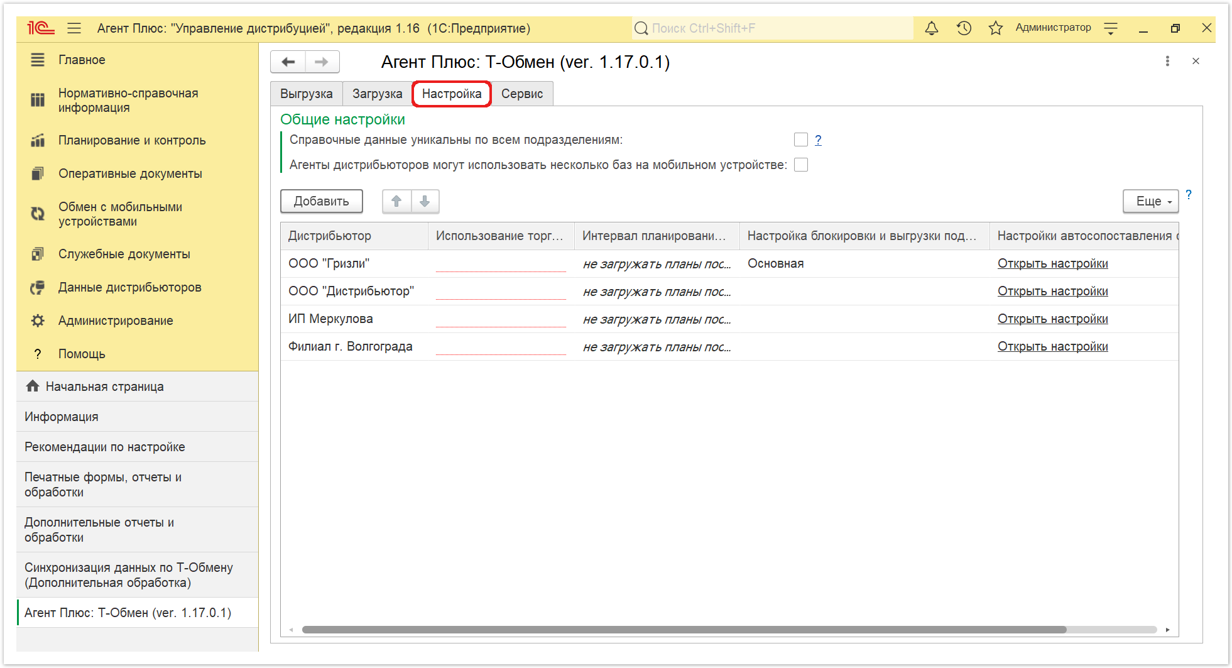This screenshot has width=1232, height=668.
Task: Open Печатные формы, отчеты и обработки tab
Action: tap(138, 485)
